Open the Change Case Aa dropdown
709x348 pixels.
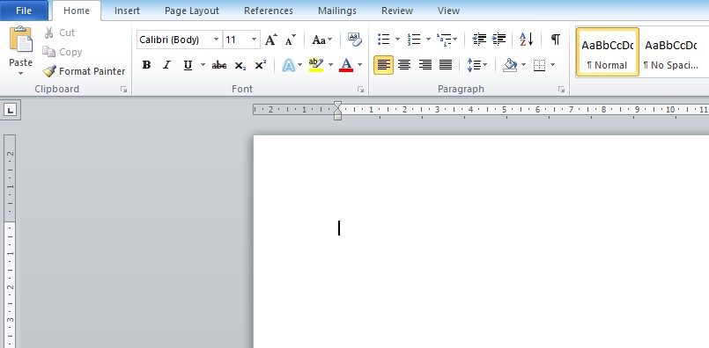pyautogui.click(x=322, y=40)
